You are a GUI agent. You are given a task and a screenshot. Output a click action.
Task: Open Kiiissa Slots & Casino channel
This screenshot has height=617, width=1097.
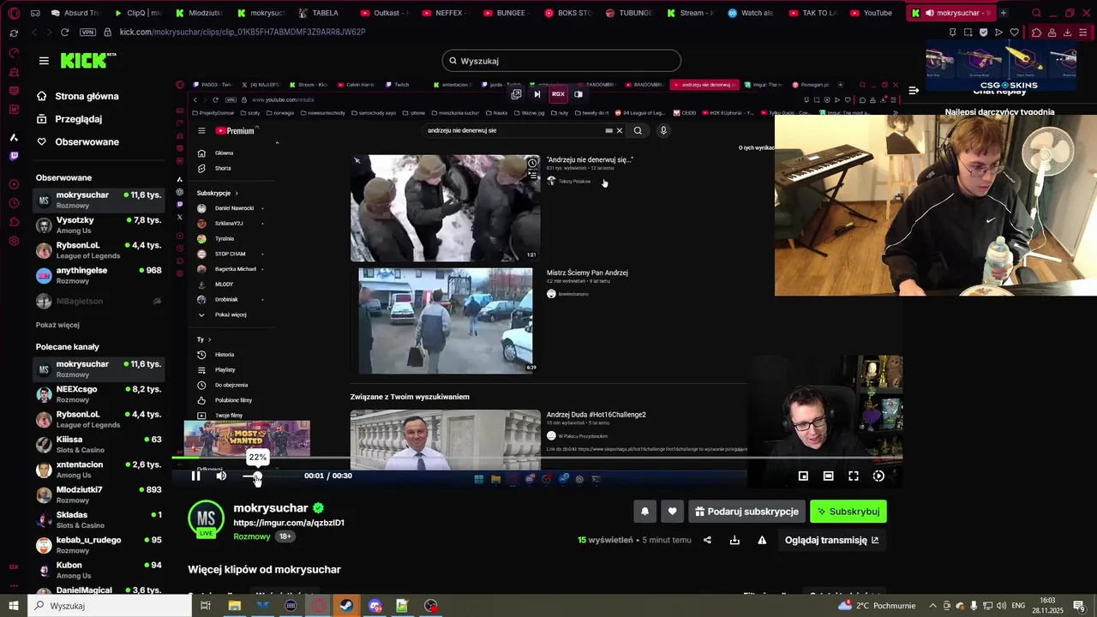coord(99,444)
